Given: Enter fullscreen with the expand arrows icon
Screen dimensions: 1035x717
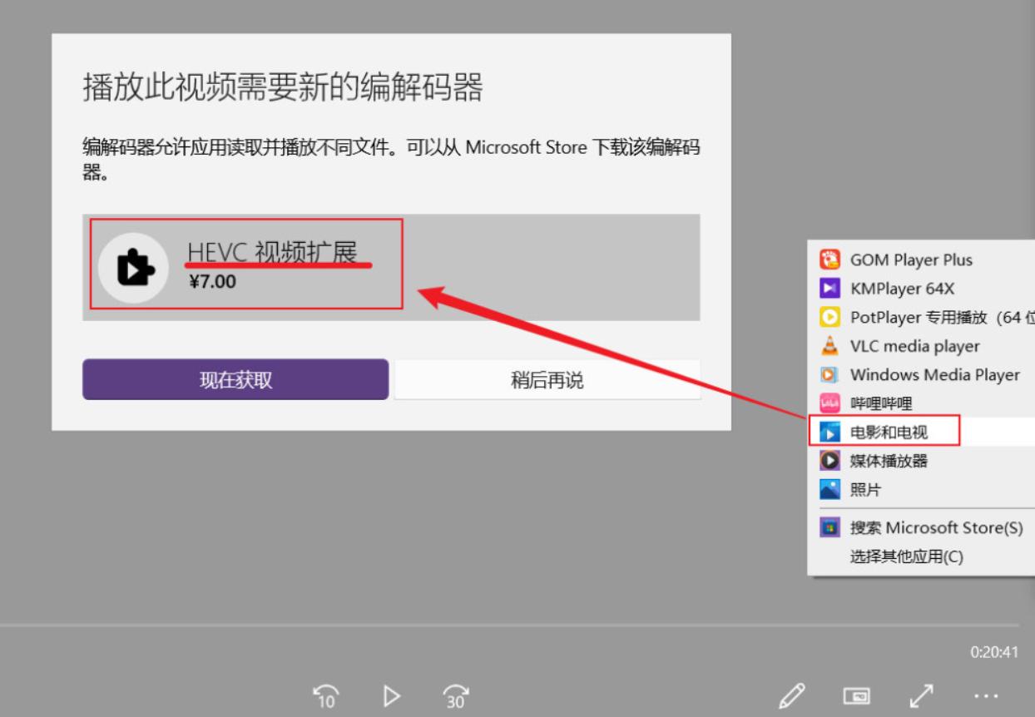Looking at the screenshot, I should pyautogui.click(x=920, y=695).
